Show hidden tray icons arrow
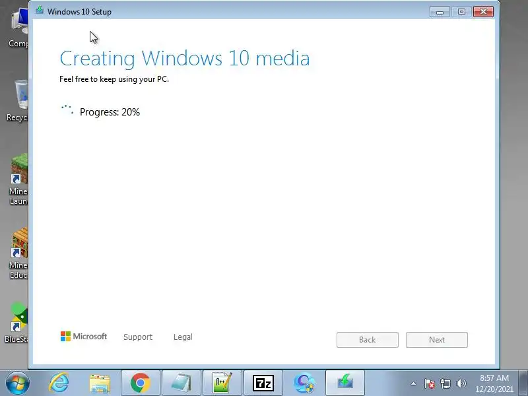 coord(414,383)
